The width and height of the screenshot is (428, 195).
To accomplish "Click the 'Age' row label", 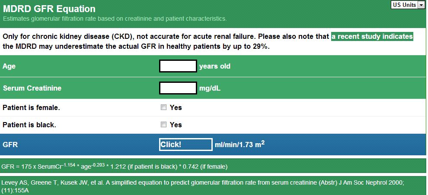I will [x=9, y=66].
